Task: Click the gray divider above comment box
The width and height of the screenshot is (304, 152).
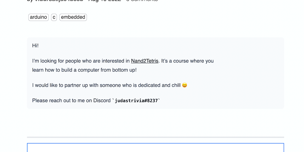Action: (x=155, y=137)
